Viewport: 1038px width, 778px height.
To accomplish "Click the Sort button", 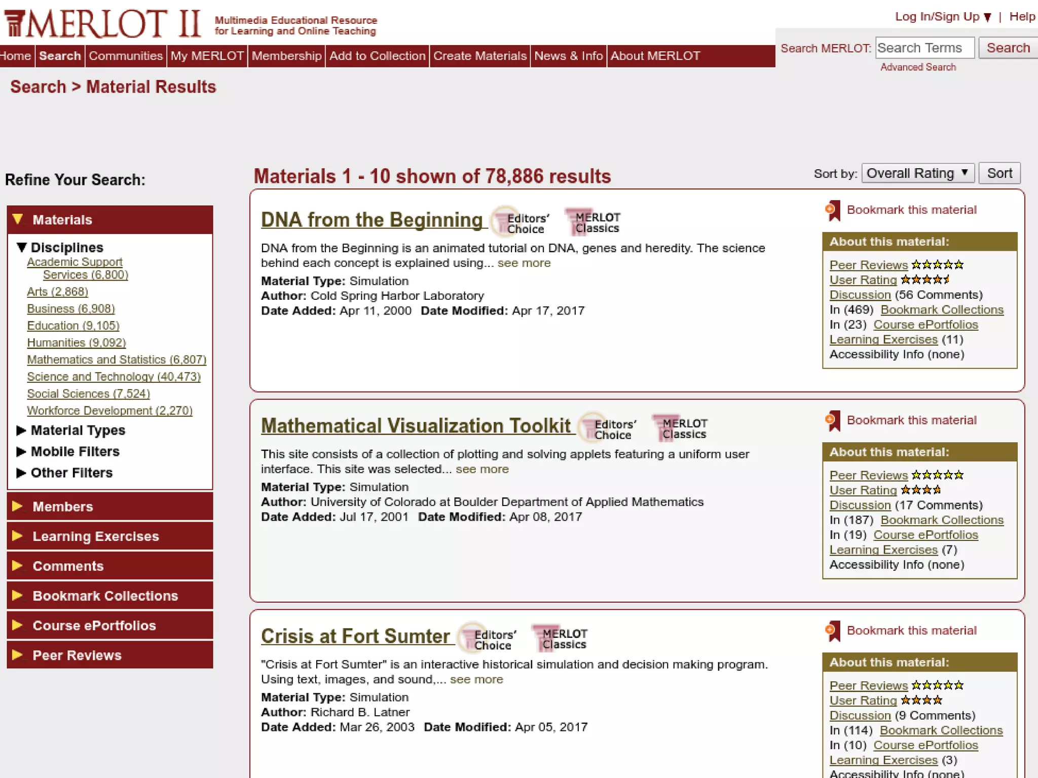I will pos(999,173).
